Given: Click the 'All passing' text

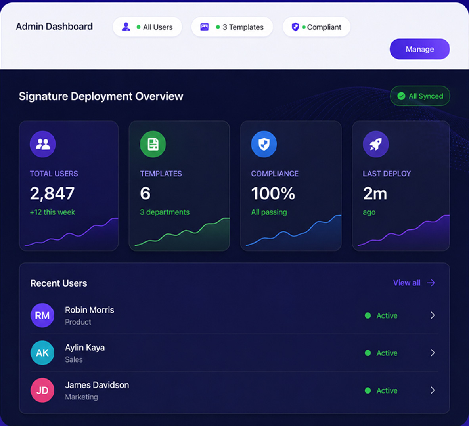Looking at the screenshot, I should (x=269, y=212).
